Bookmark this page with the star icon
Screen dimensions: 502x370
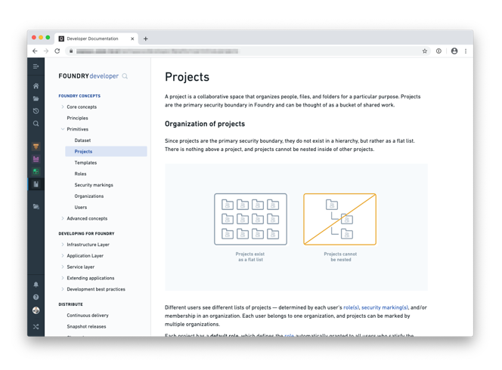pos(425,51)
